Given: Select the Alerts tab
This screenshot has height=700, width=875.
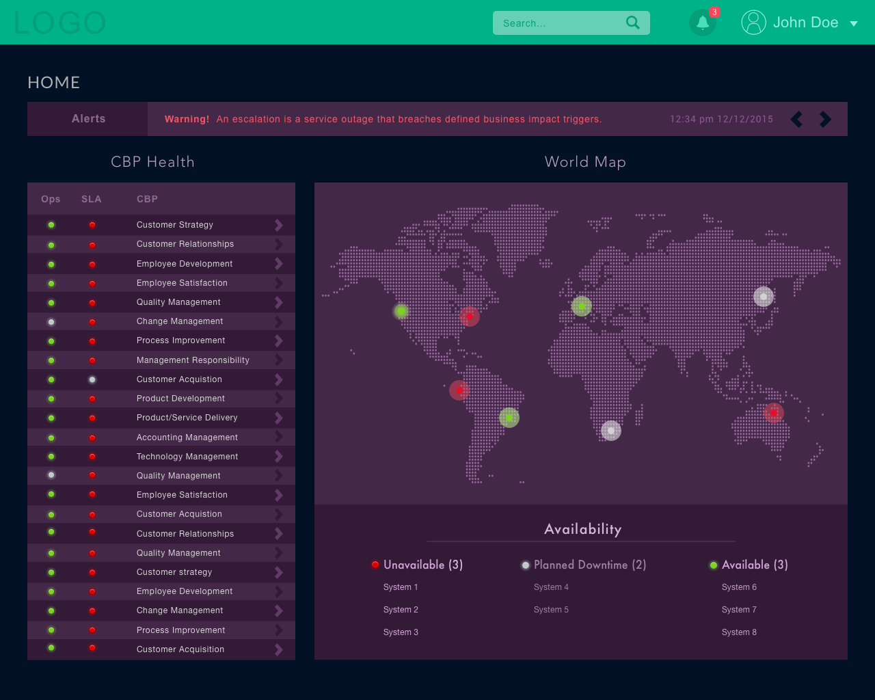Looking at the screenshot, I should (88, 119).
